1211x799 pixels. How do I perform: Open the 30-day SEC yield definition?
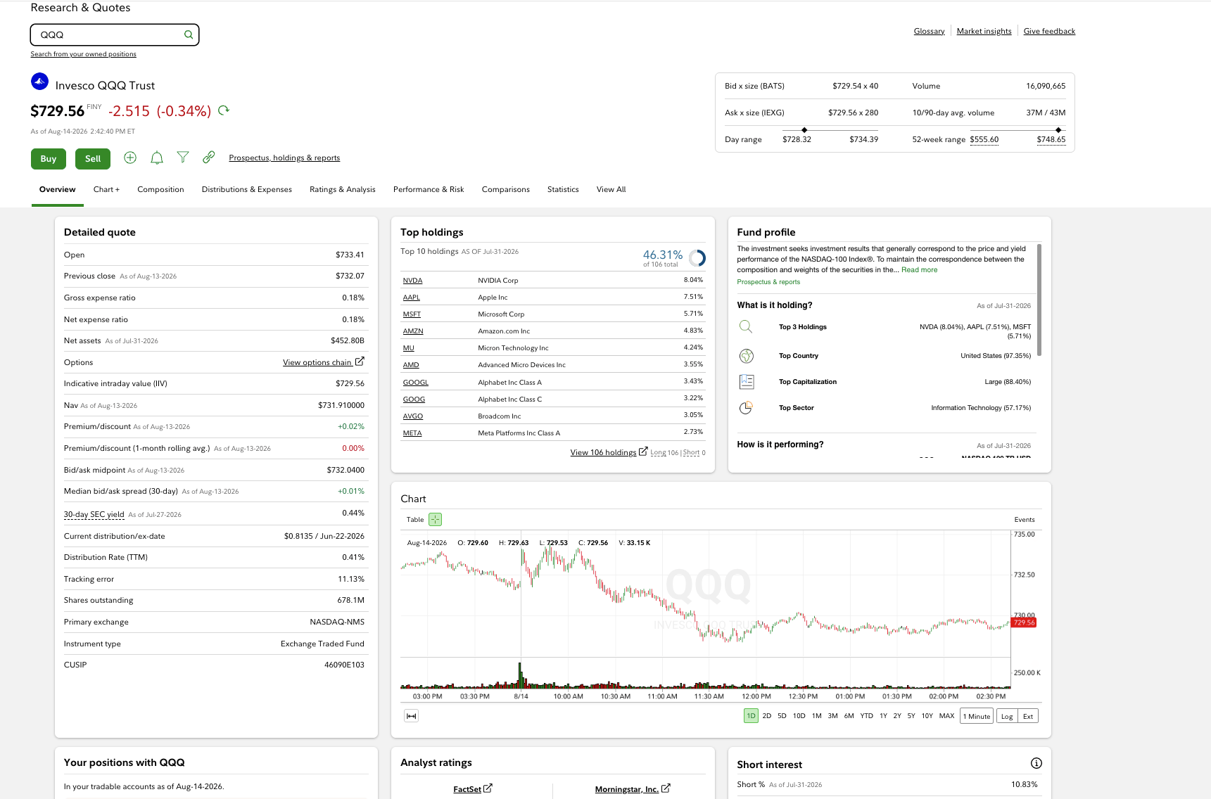pyautogui.click(x=94, y=514)
